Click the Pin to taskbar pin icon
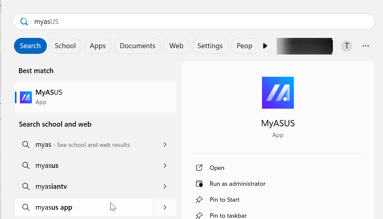Screen dimensions: 383x219 coord(199,215)
